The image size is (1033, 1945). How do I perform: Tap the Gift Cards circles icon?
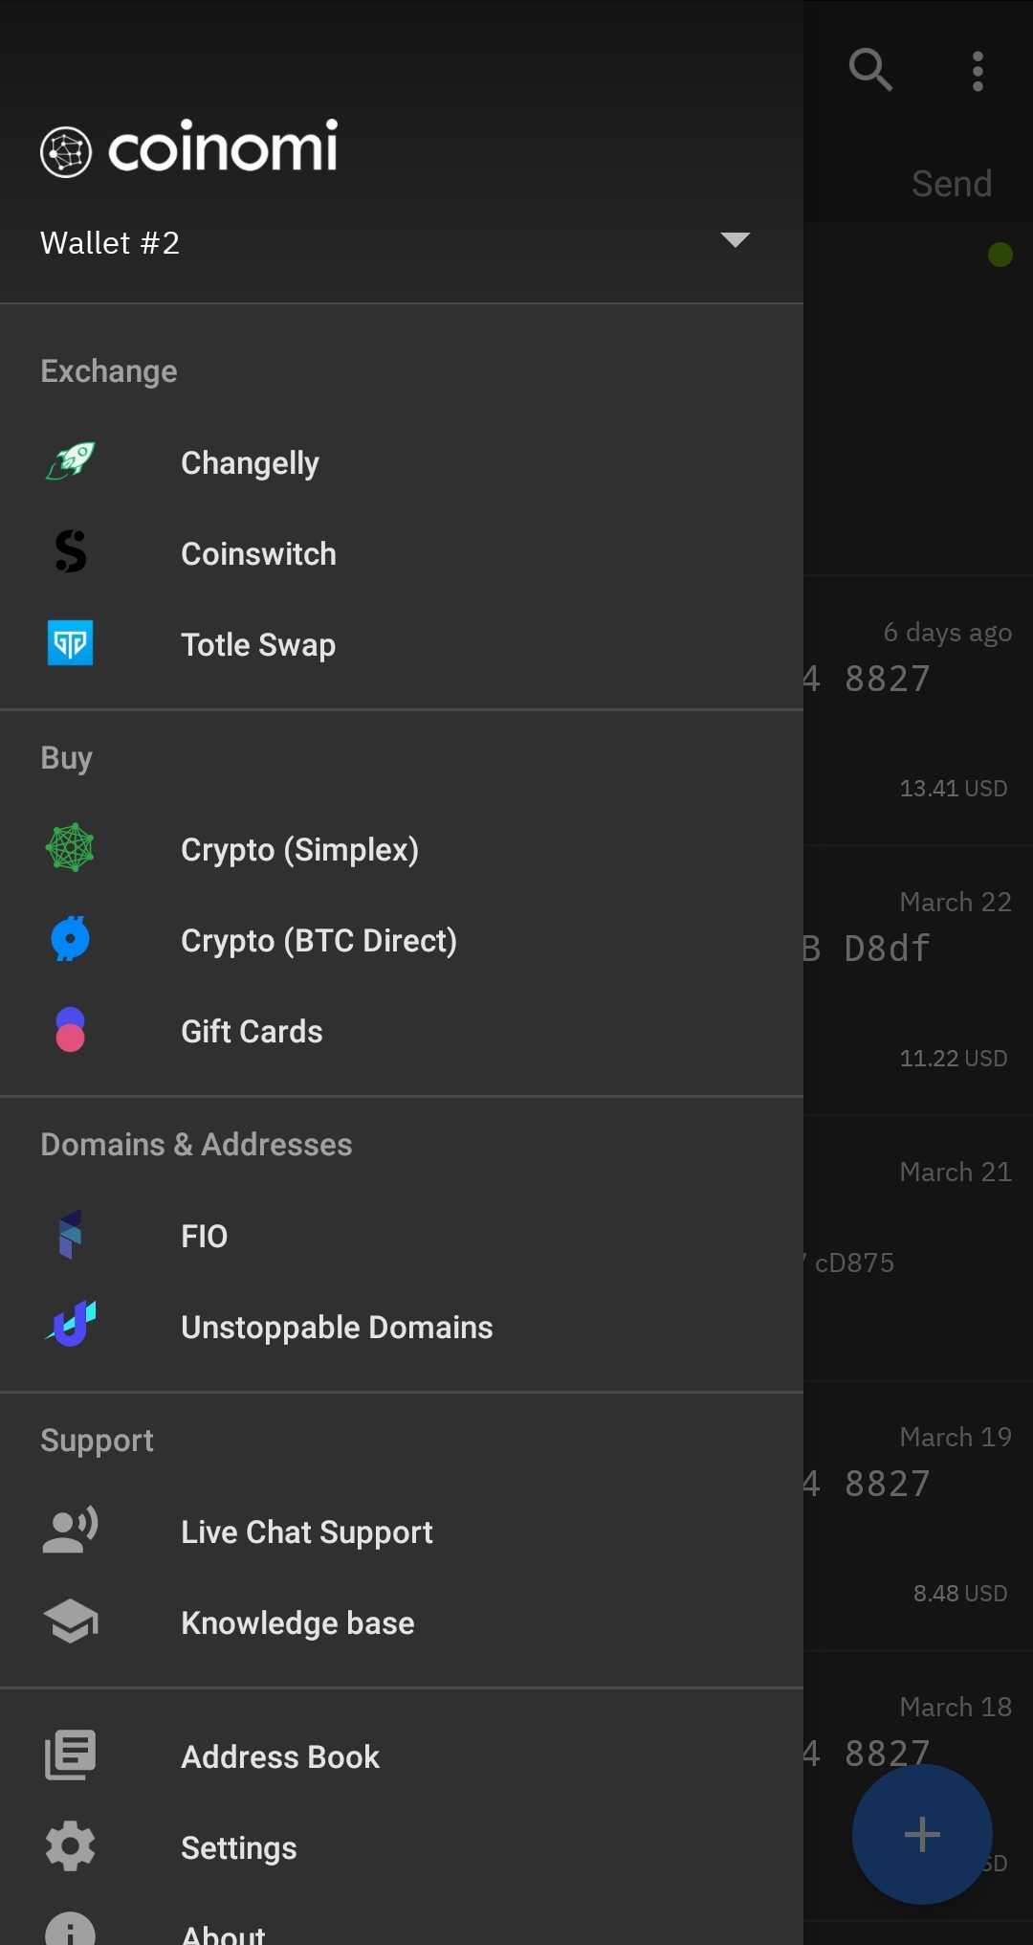71,1030
